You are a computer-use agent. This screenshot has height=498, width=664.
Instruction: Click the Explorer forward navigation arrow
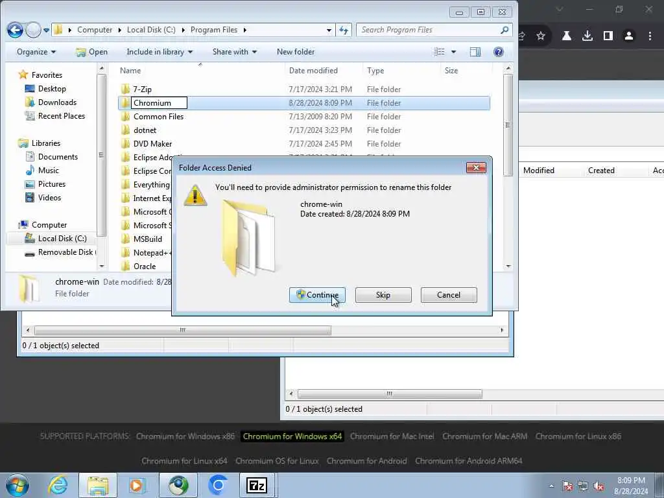click(33, 30)
